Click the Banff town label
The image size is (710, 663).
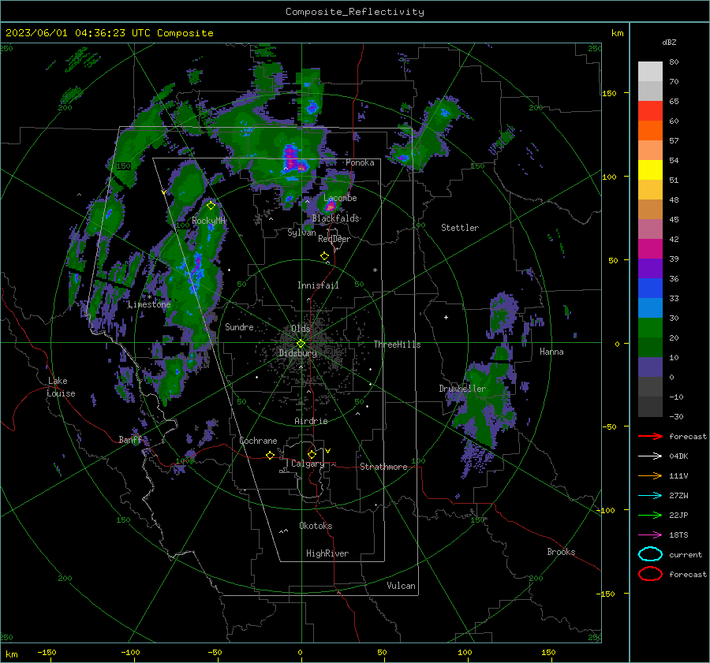[x=130, y=439]
